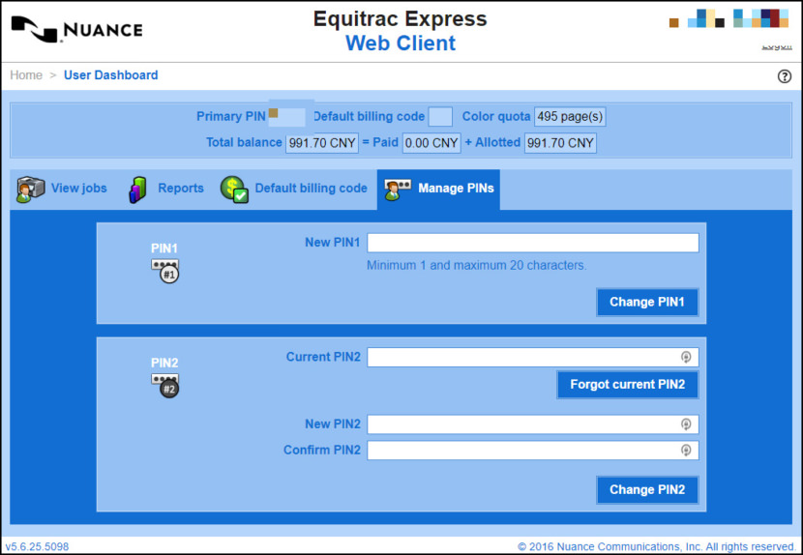Focus the Confirm PIN2 input field
Screen dimensions: 803x555
pos(533,450)
